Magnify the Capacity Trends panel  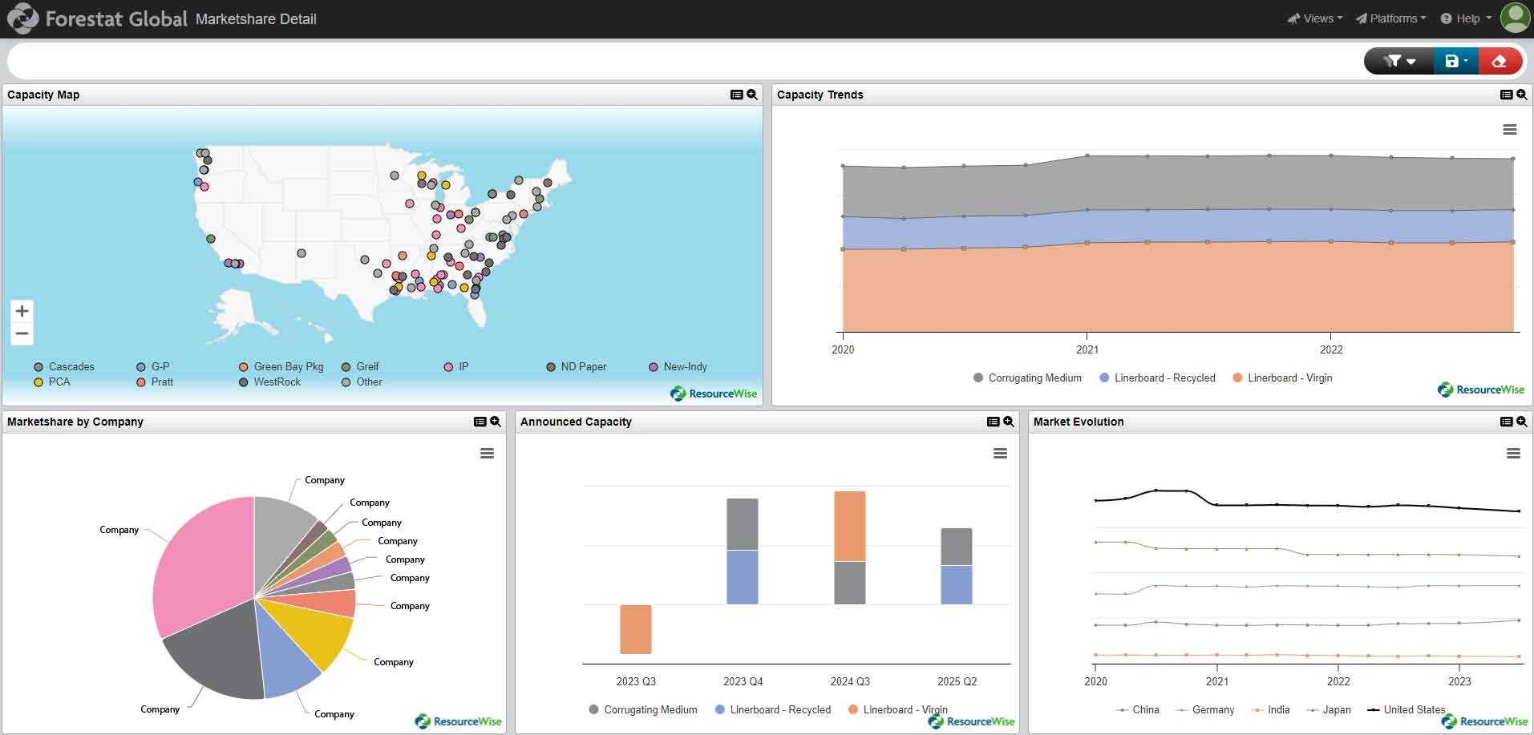coord(1522,95)
